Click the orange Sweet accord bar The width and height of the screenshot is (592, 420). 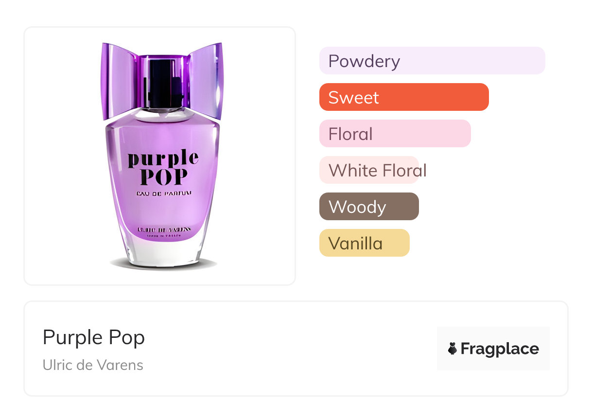pyautogui.click(x=403, y=97)
